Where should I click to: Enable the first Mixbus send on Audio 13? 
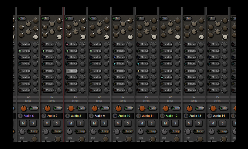click(190, 44)
